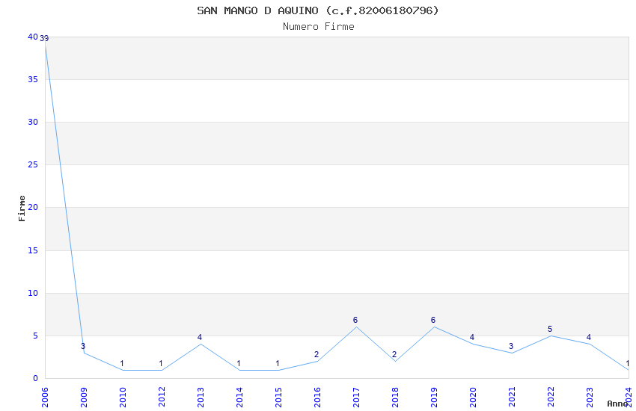Click the data point 1 above 2014
Viewport: 636px width, 411px height.
pyautogui.click(x=239, y=364)
